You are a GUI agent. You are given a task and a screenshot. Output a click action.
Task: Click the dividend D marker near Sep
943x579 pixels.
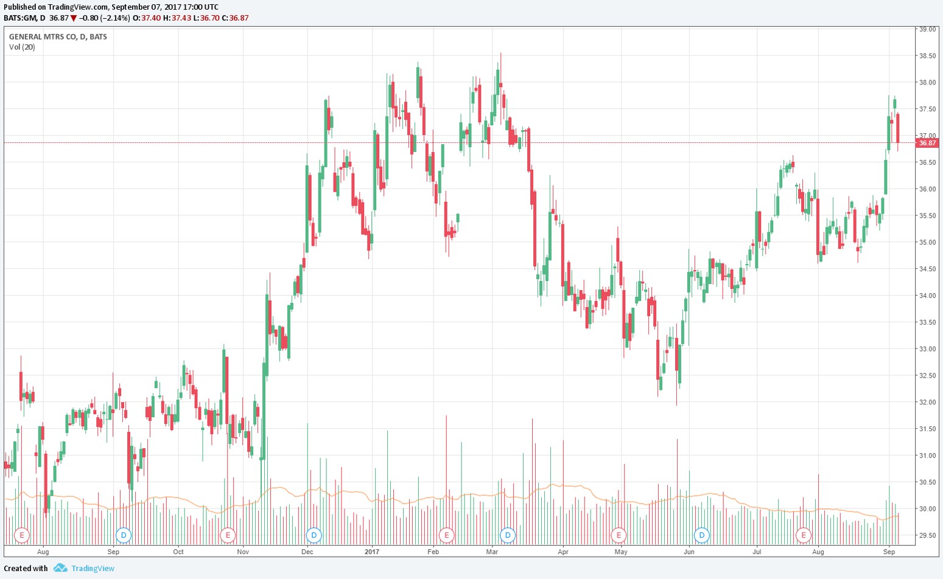coord(124,535)
